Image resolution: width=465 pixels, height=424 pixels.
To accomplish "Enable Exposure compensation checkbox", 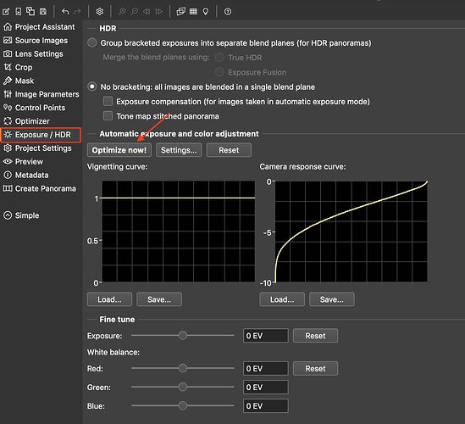I will point(108,101).
